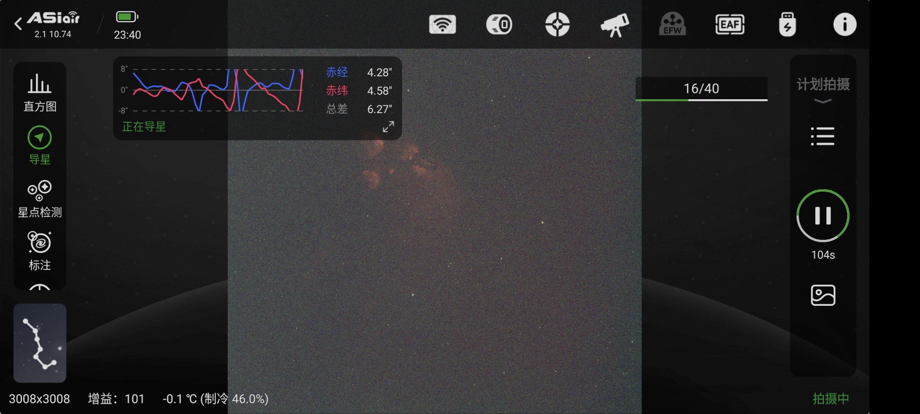The width and height of the screenshot is (920, 414).
Task: Open the partially visible tool below 标注
Action: tap(40, 286)
